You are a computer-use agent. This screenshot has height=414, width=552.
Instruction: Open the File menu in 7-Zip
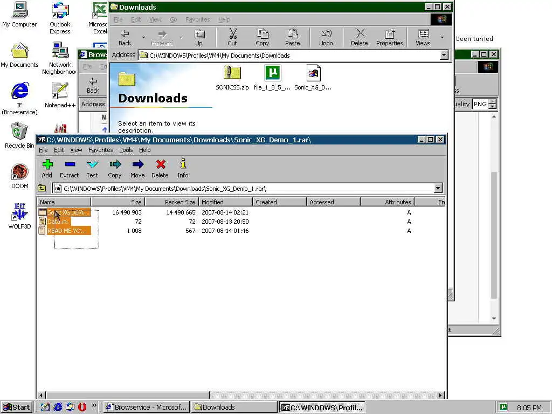pos(43,150)
